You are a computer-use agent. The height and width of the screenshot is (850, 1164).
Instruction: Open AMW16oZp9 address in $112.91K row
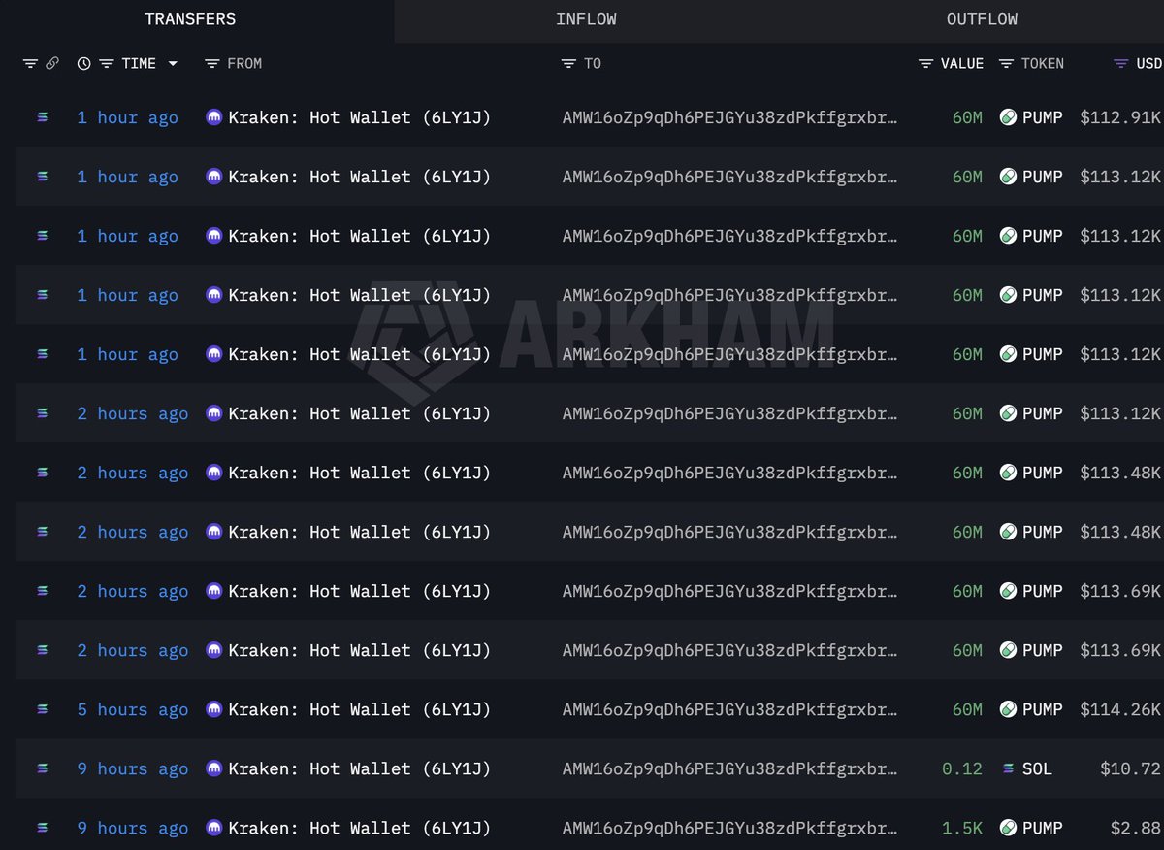729,117
